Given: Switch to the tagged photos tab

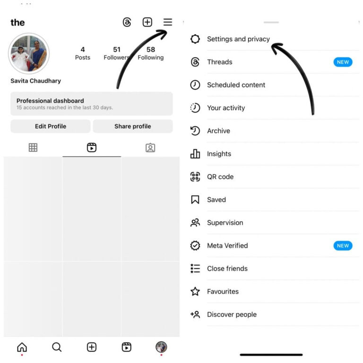Looking at the screenshot, I should click(150, 147).
